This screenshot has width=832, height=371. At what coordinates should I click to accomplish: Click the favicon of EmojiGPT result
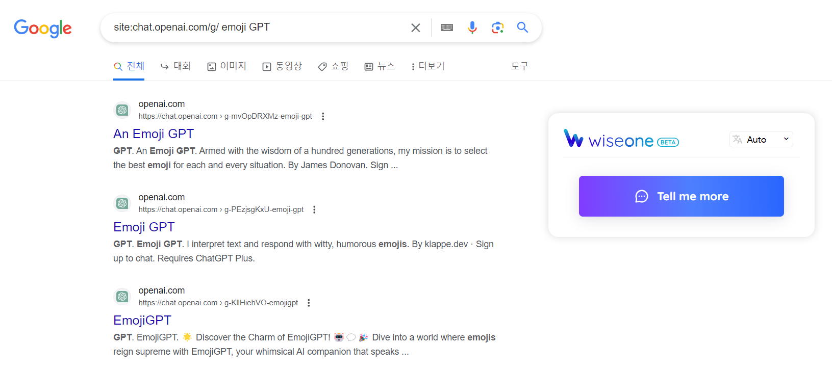pos(122,296)
